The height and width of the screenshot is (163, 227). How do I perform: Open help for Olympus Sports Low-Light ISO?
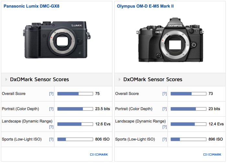point(164,139)
